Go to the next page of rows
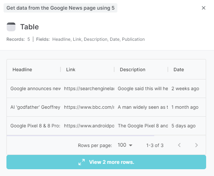 point(196,145)
